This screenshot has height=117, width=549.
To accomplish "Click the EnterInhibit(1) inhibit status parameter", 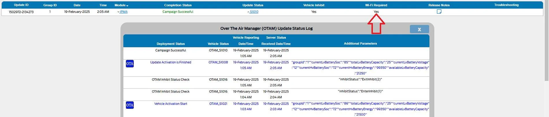I will (x=360, y=91).
